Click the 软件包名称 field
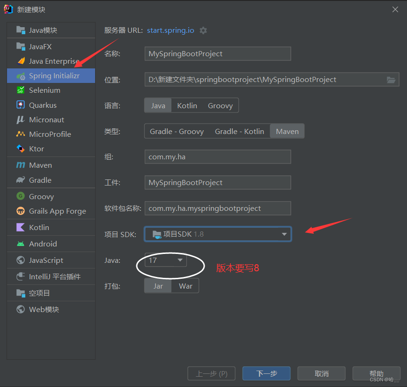Screen dimensions: 407x387 (x=217, y=208)
